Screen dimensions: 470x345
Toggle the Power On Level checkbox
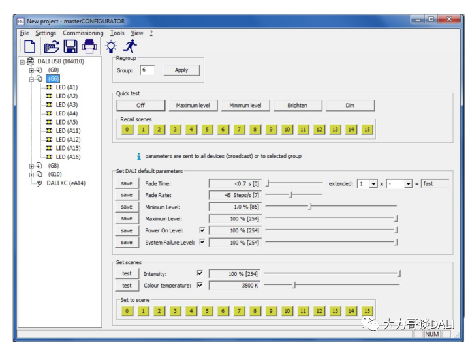coord(202,230)
